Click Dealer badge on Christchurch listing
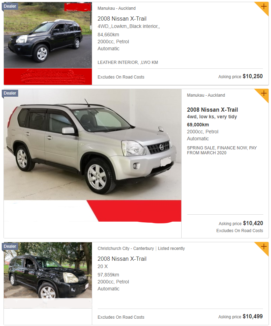The width and height of the screenshot is (271, 326). (10, 246)
